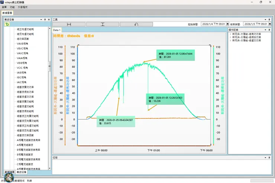Select the C相電流總諧波含有率 tree item
Screen dimensions: 275x183
[28, 159]
